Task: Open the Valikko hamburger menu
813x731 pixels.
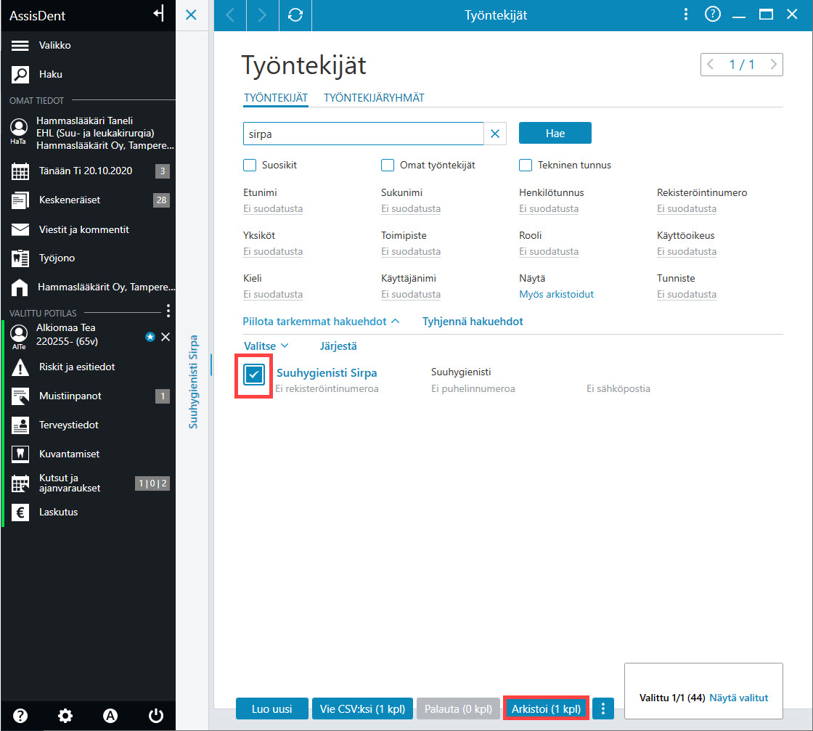Action: click(20, 46)
